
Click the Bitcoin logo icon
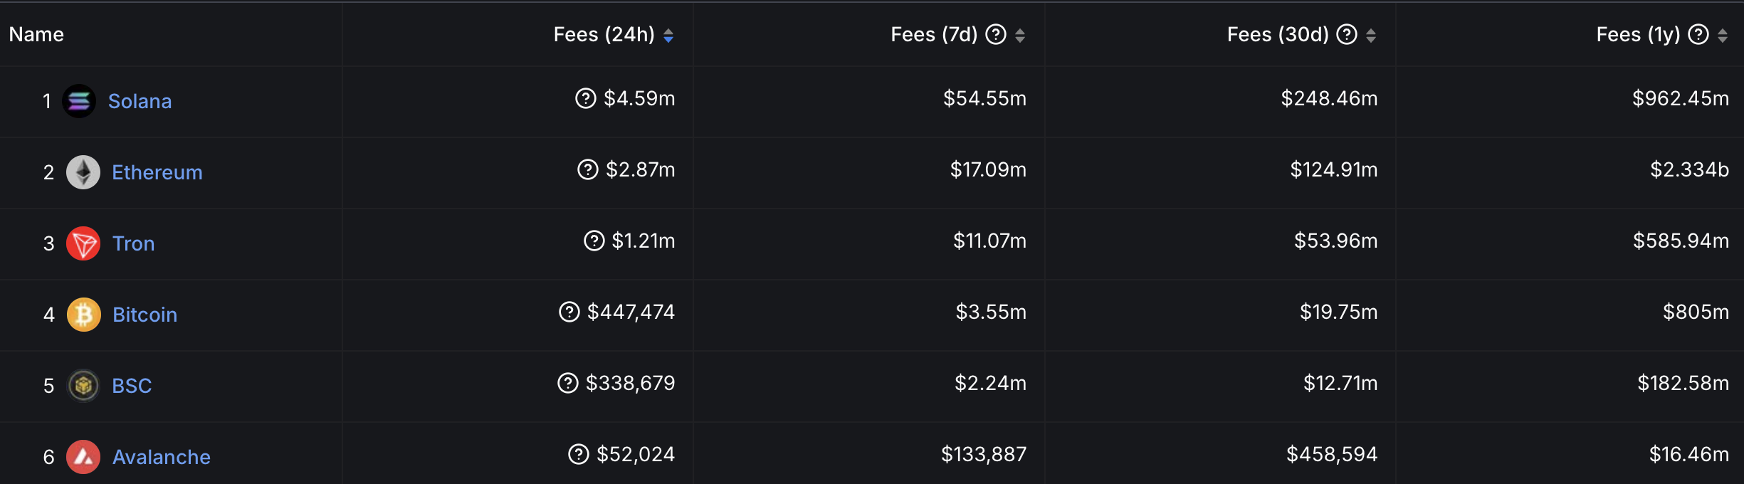point(83,315)
